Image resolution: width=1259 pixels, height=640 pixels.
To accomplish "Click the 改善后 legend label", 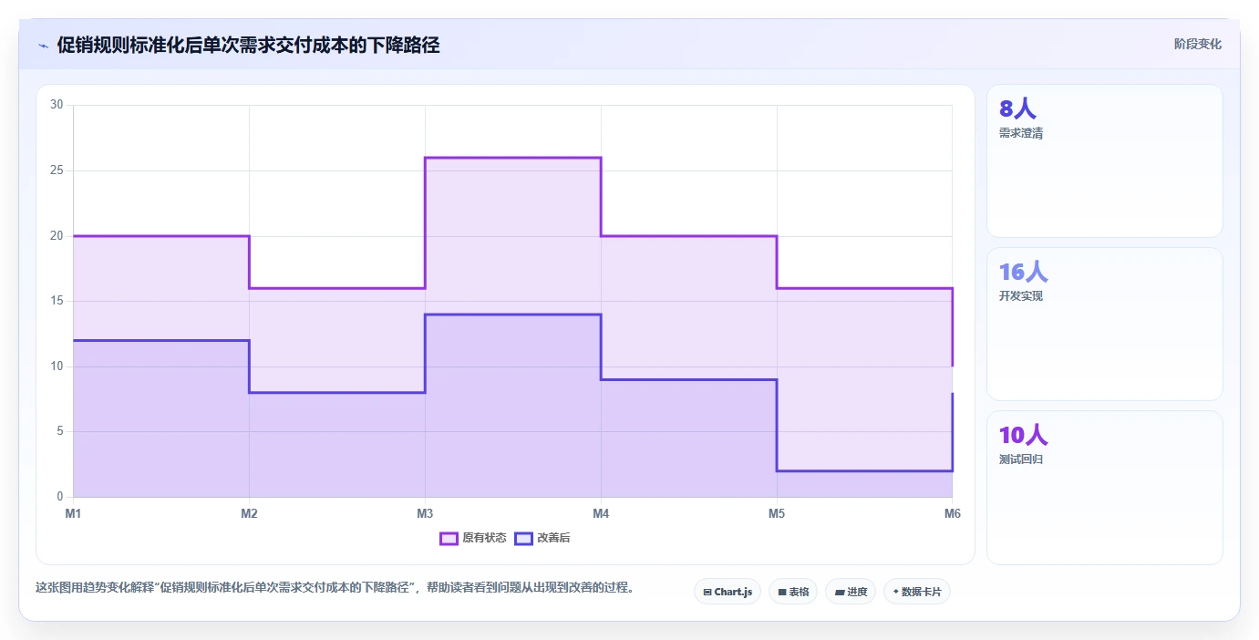I will 553,538.
